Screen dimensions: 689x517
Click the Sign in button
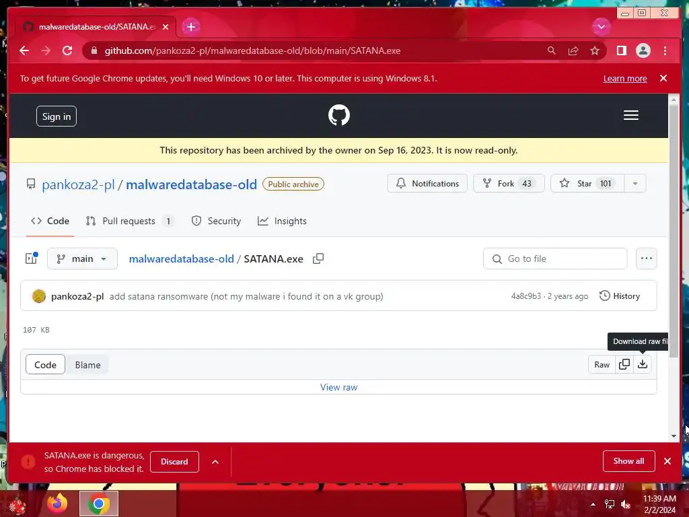[57, 116]
